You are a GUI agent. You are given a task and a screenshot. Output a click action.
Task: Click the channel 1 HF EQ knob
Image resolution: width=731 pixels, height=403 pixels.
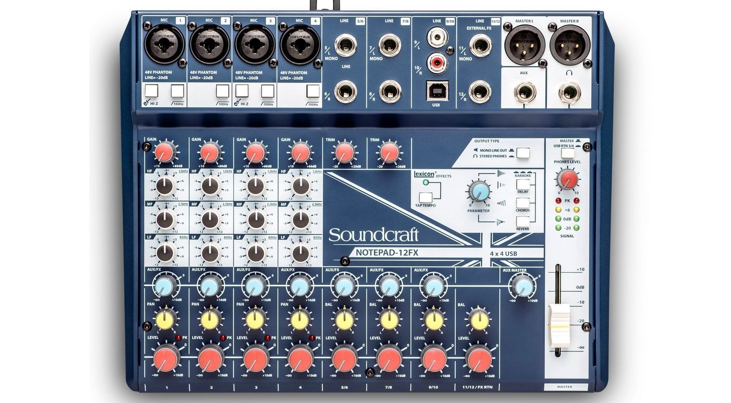[165, 186]
